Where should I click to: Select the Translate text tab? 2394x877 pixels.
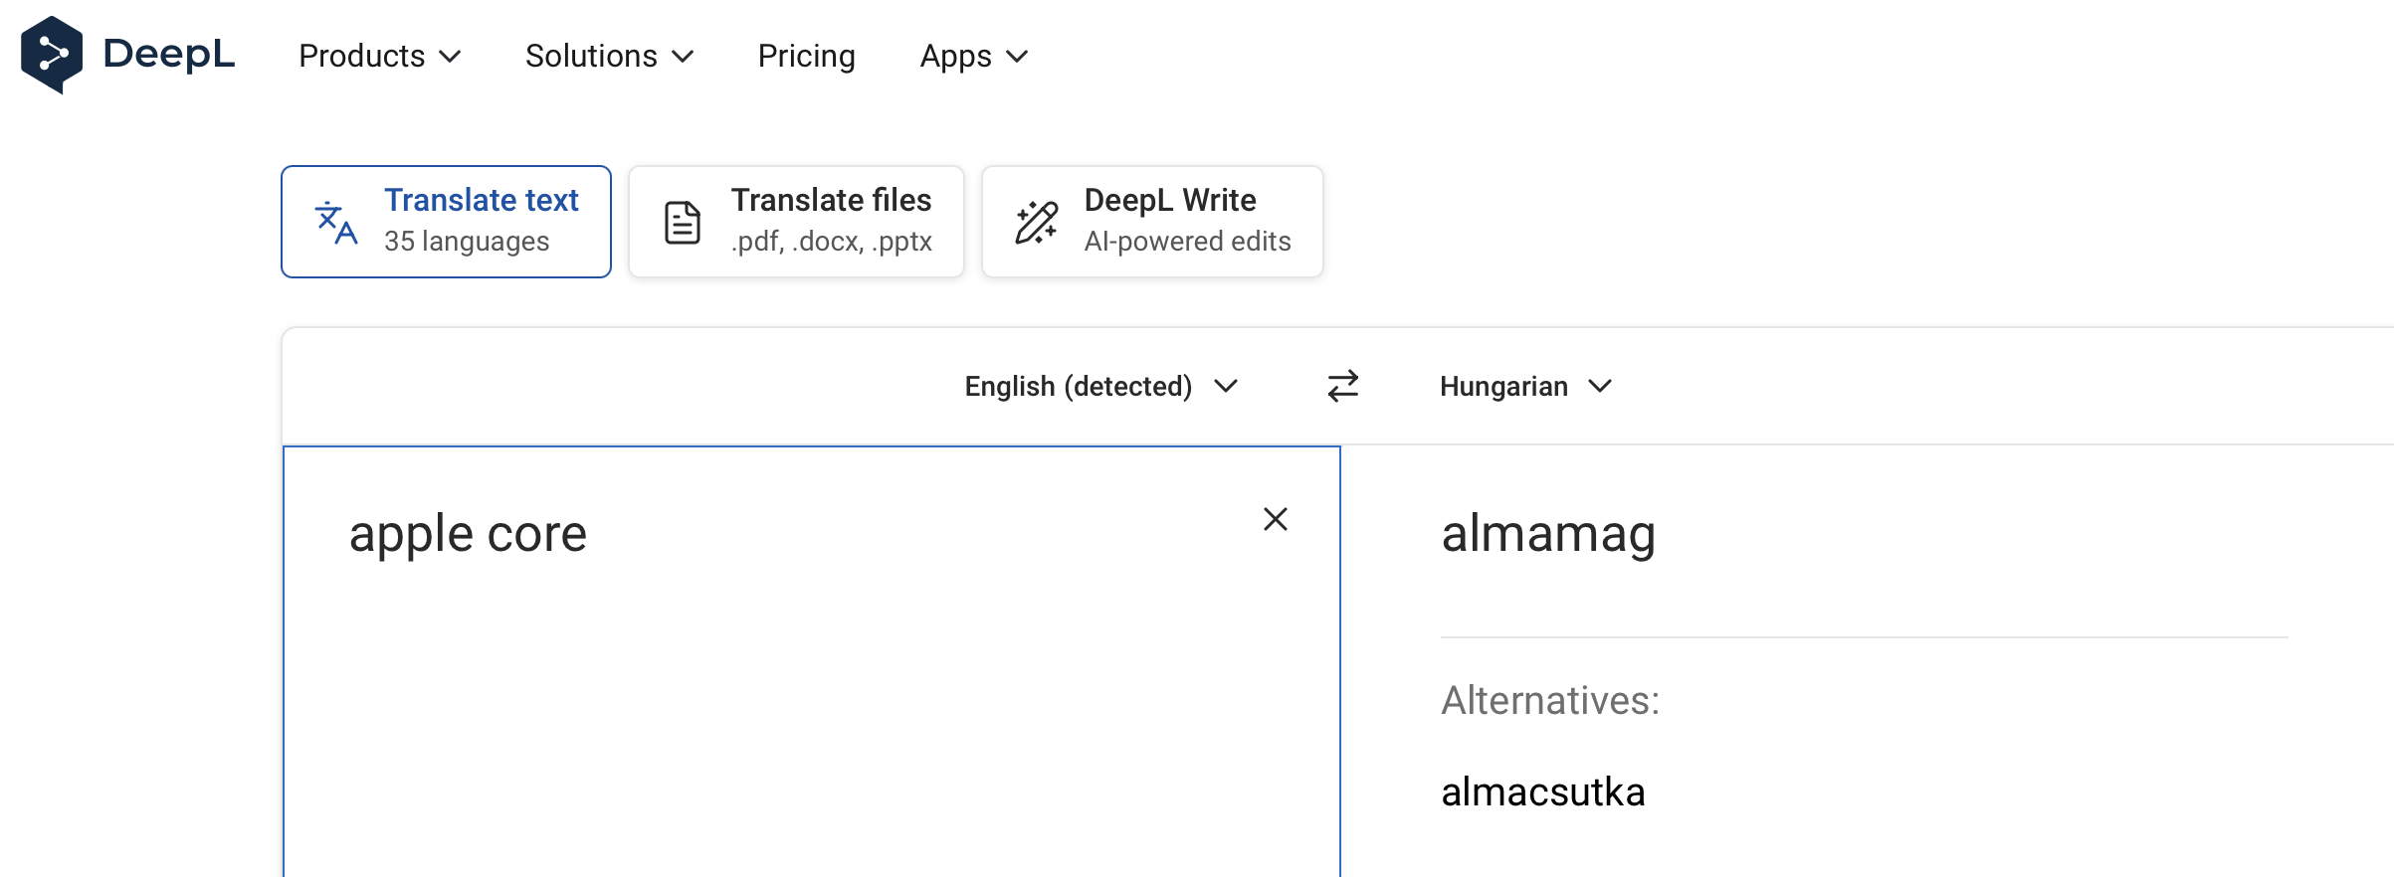[446, 222]
